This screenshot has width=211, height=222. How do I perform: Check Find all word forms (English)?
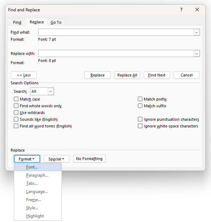pos(16,126)
